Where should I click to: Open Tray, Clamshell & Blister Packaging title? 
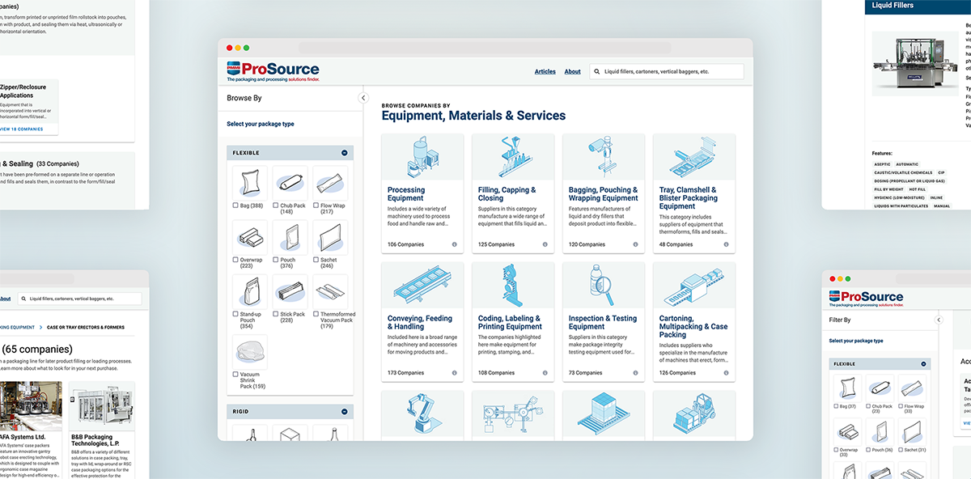pyautogui.click(x=688, y=198)
